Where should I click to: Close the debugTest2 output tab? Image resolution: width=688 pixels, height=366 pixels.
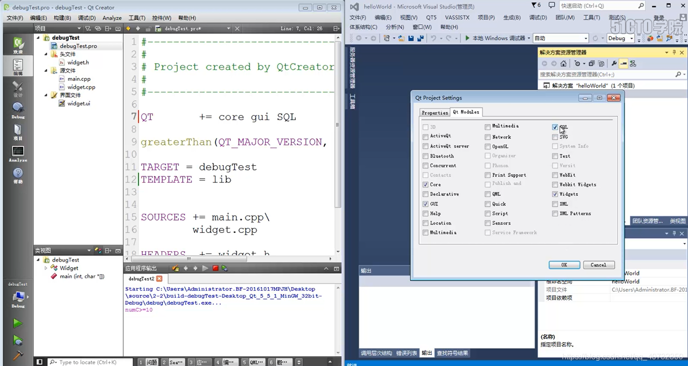click(159, 279)
